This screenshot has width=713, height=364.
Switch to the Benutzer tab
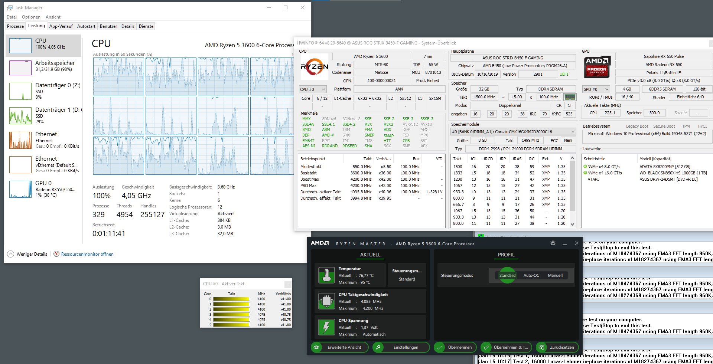(108, 26)
